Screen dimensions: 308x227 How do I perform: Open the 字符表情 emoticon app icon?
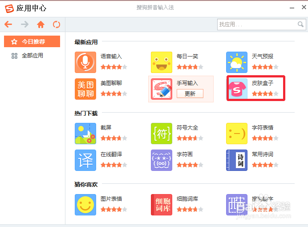pos(237,134)
